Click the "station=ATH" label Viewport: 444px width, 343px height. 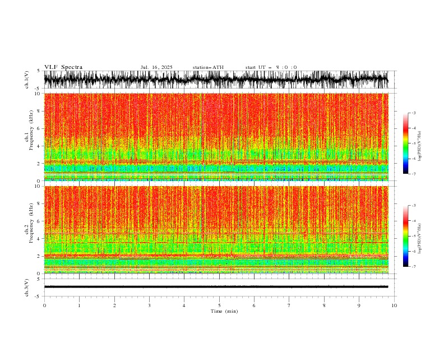click(x=208, y=67)
